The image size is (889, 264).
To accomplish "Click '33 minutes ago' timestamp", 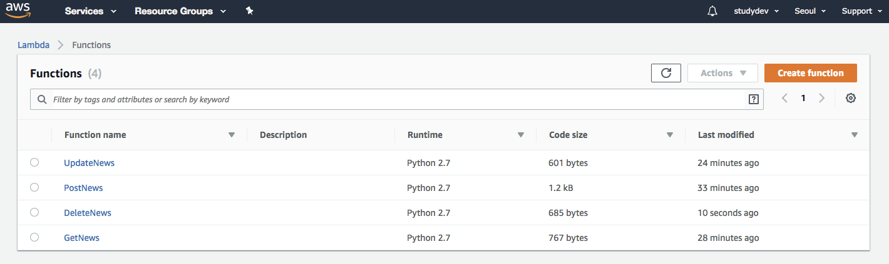I will tap(728, 188).
